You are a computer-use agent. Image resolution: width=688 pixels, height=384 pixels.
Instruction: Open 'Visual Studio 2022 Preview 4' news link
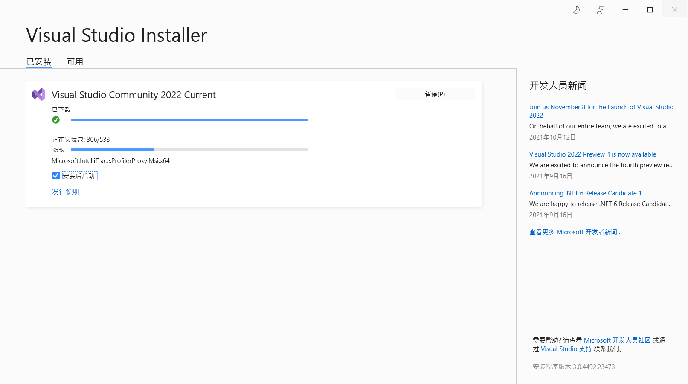pyautogui.click(x=593, y=154)
